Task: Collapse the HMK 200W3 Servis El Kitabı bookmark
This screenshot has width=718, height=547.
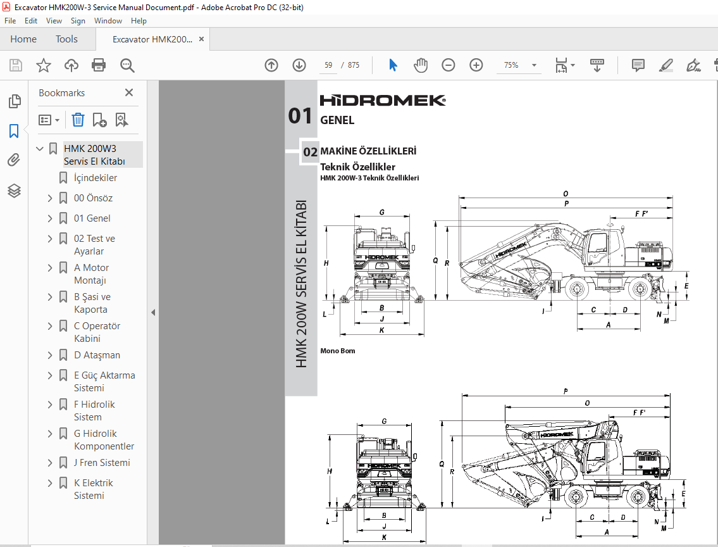Action: pyautogui.click(x=40, y=148)
